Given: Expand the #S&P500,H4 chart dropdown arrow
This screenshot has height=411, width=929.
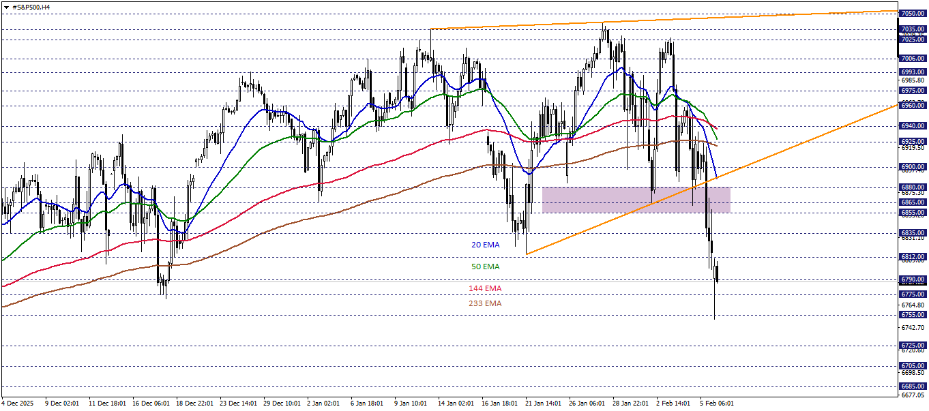Looking at the screenshot, I should [x=6, y=7].
